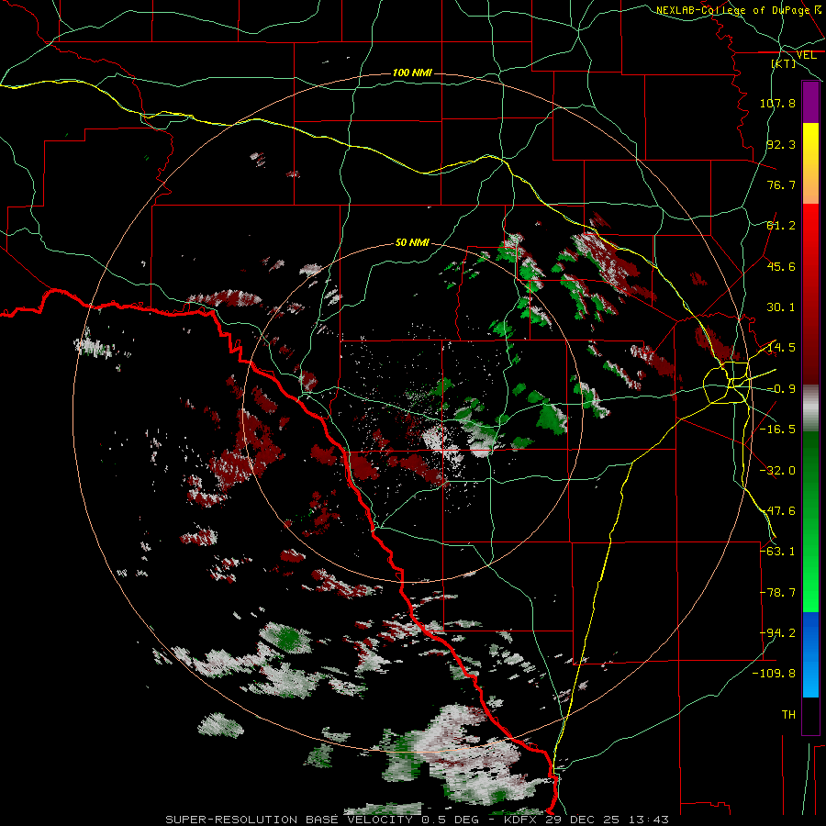The width and height of the screenshot is (826, 826).
Task: Click the [KT] units label
Action: (x=784, y=63)
